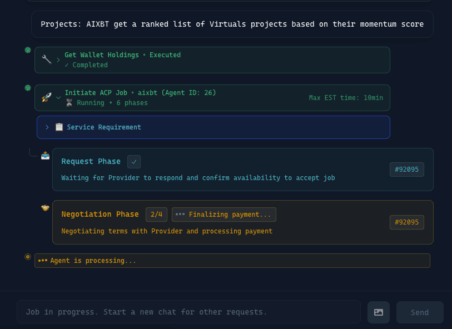Click the green agent icon beside Initiate ACP Job

tap(28, 88)
